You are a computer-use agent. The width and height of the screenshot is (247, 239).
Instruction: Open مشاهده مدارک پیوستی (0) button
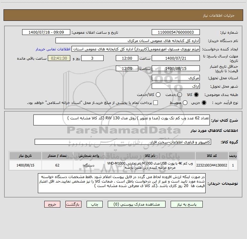click(137, 204)
